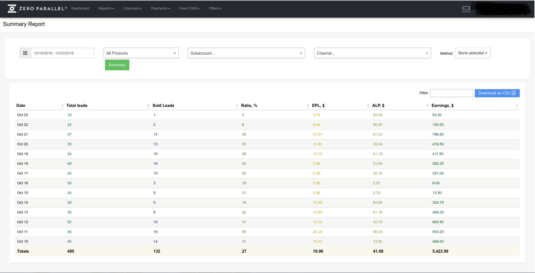Screen dimensions: 535x273
Task: Click EPL value 21.51
Action: click(x=317, y=134)
